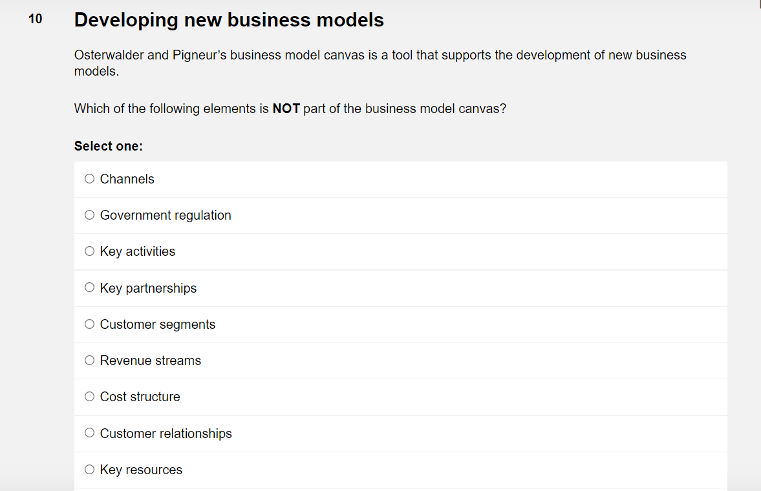Viewport: 761px width, 491px height.
Task: Click the Revenue streams label text
Action: click(x=150, y=360)
